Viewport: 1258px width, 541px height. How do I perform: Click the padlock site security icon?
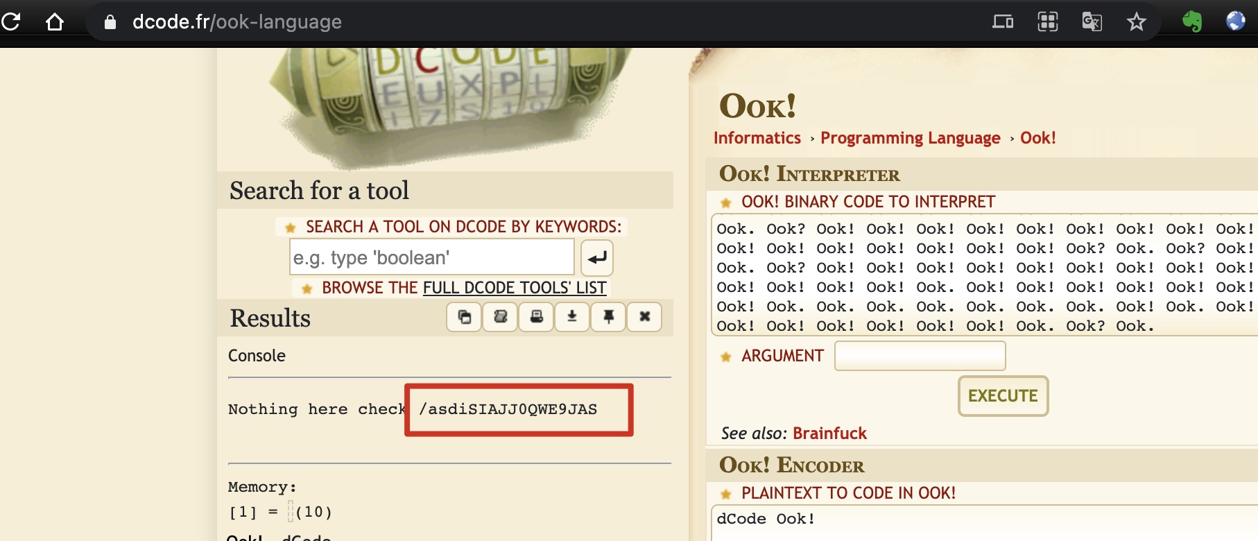pyautogui.click(x=110, y=22)
